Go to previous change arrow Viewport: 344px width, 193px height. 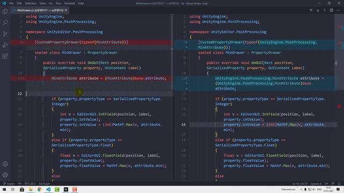click(x=311, y=10)
